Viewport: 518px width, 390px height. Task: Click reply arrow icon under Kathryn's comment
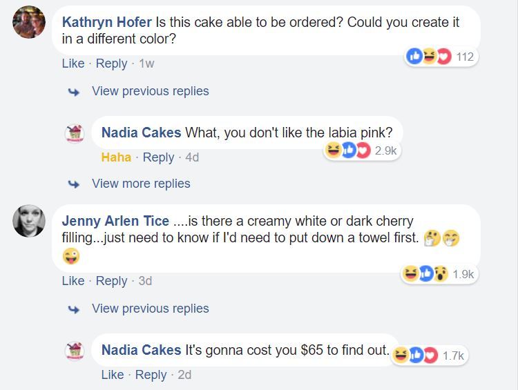click(x=73, y=91)
